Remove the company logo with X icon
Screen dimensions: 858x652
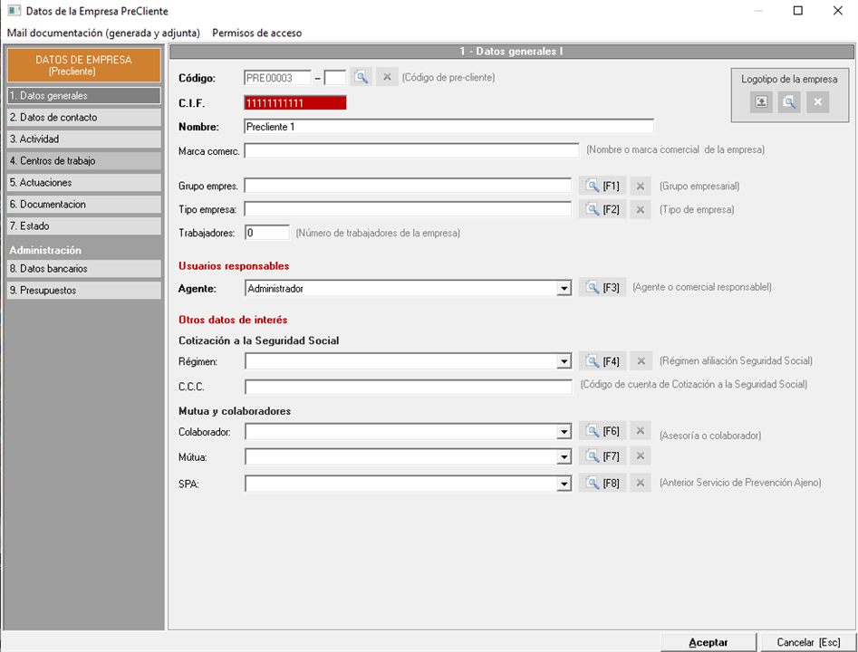817,102
